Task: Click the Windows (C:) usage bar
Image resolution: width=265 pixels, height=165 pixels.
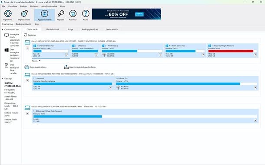Action: 132,51
